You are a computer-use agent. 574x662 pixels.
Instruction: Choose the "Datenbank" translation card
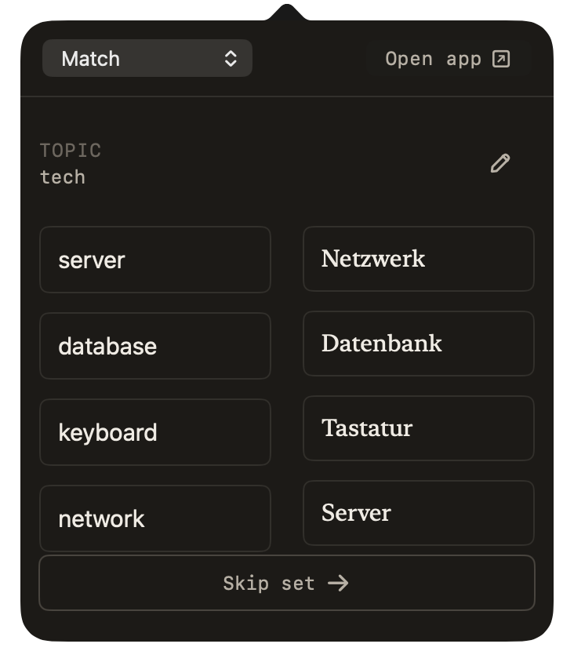point(419,344)
